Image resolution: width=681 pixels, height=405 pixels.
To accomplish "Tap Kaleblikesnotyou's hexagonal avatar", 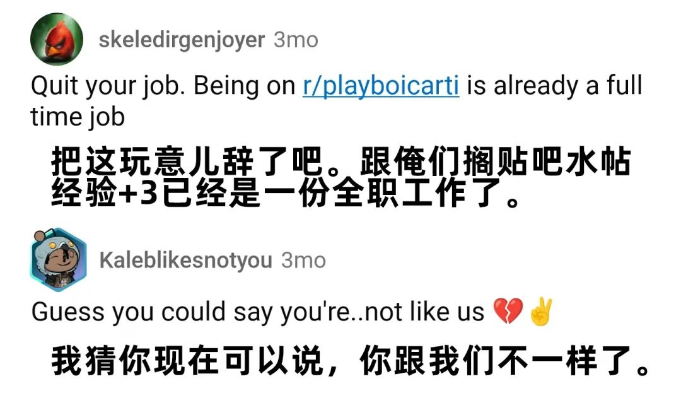I will pos(58,259).
